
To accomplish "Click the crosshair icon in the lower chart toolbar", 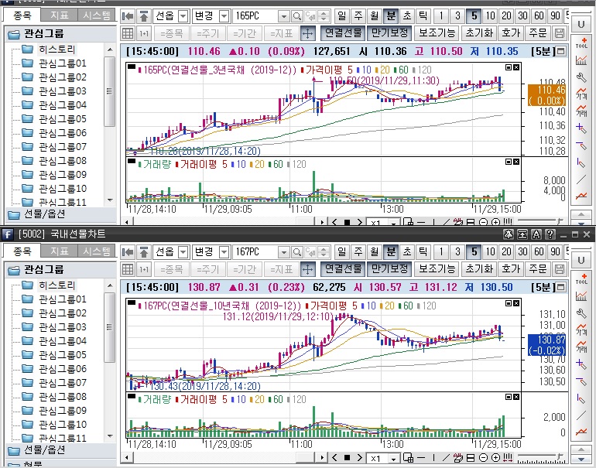I will pos(307,269).
